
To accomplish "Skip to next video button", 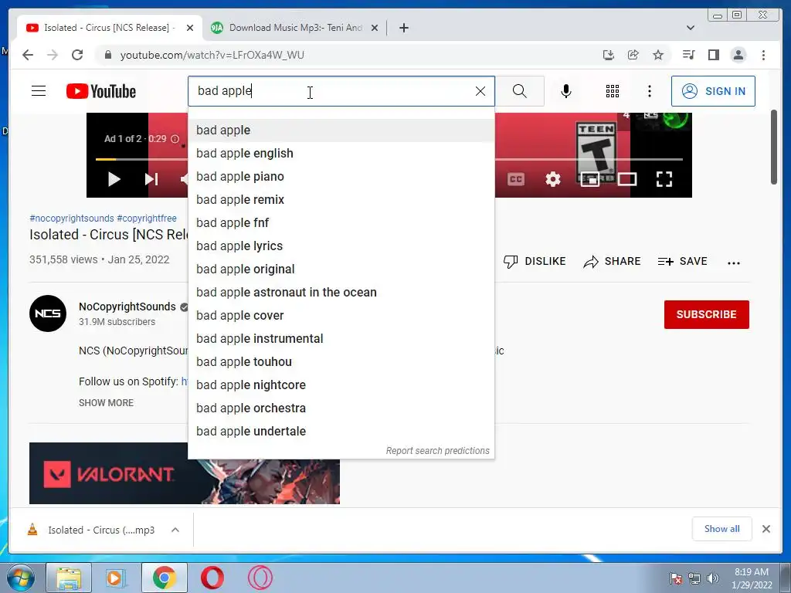I will [151, 179].
